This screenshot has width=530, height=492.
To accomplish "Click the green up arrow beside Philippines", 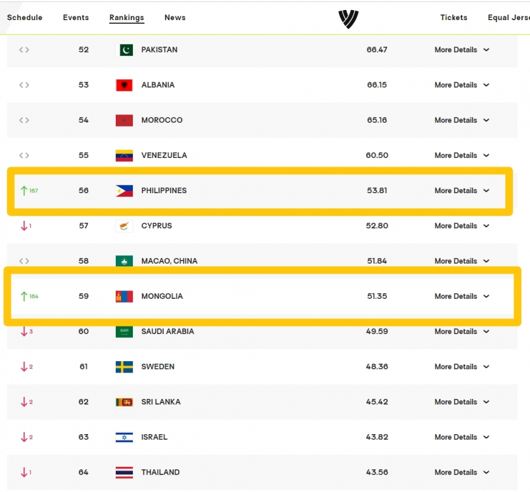I will (x=24, y=191).
